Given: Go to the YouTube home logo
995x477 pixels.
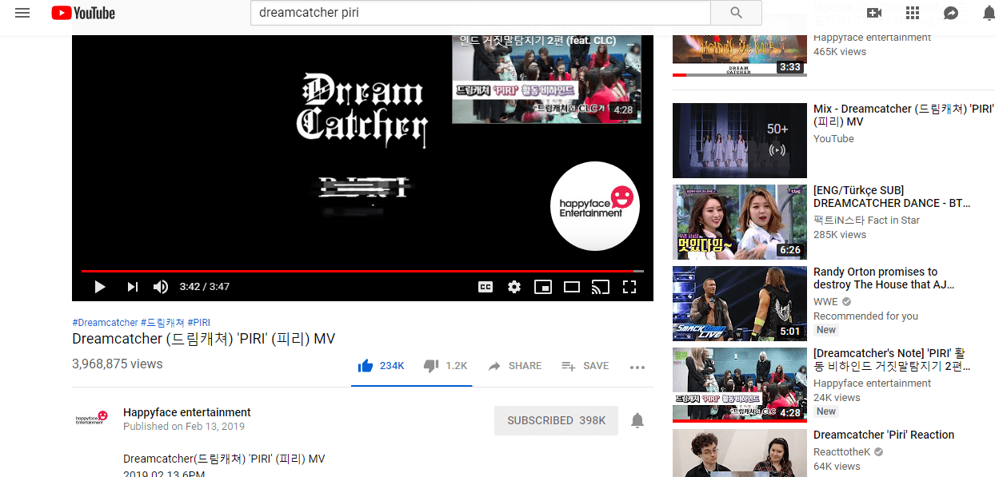Looking at the screenshot, I should click(x=83, y=13).
